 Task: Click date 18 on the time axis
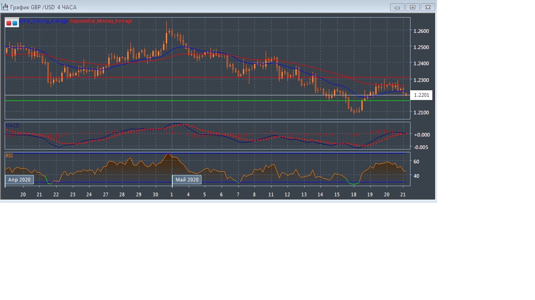[354, 195]
